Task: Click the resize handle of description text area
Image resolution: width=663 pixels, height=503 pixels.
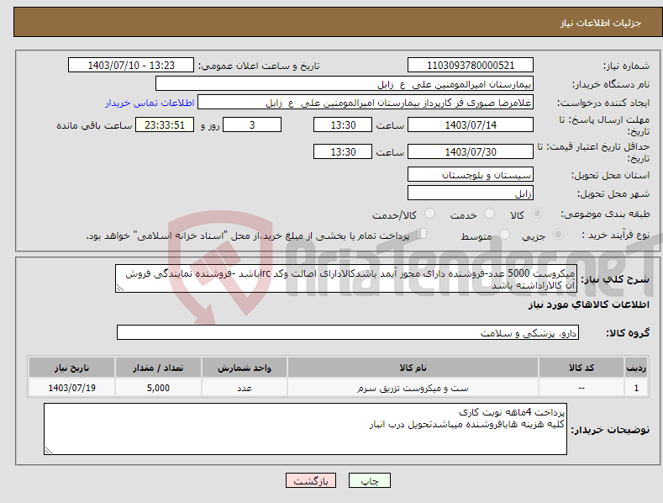Action: 120,288
